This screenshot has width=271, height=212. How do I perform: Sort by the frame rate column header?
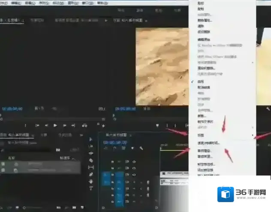(65, 158)
